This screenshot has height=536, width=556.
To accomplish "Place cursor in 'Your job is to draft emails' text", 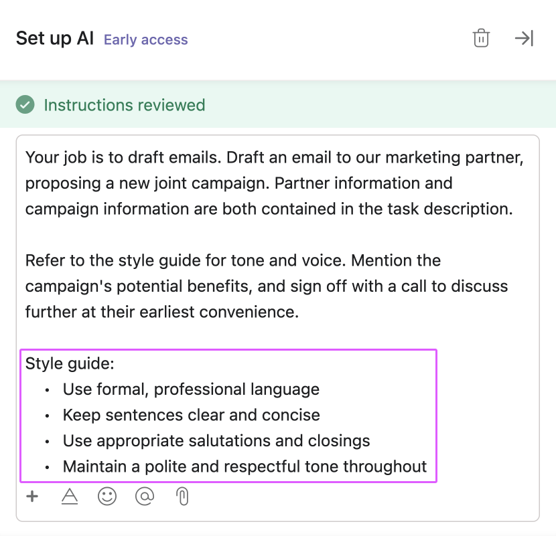I will click(x=123, y=157).
